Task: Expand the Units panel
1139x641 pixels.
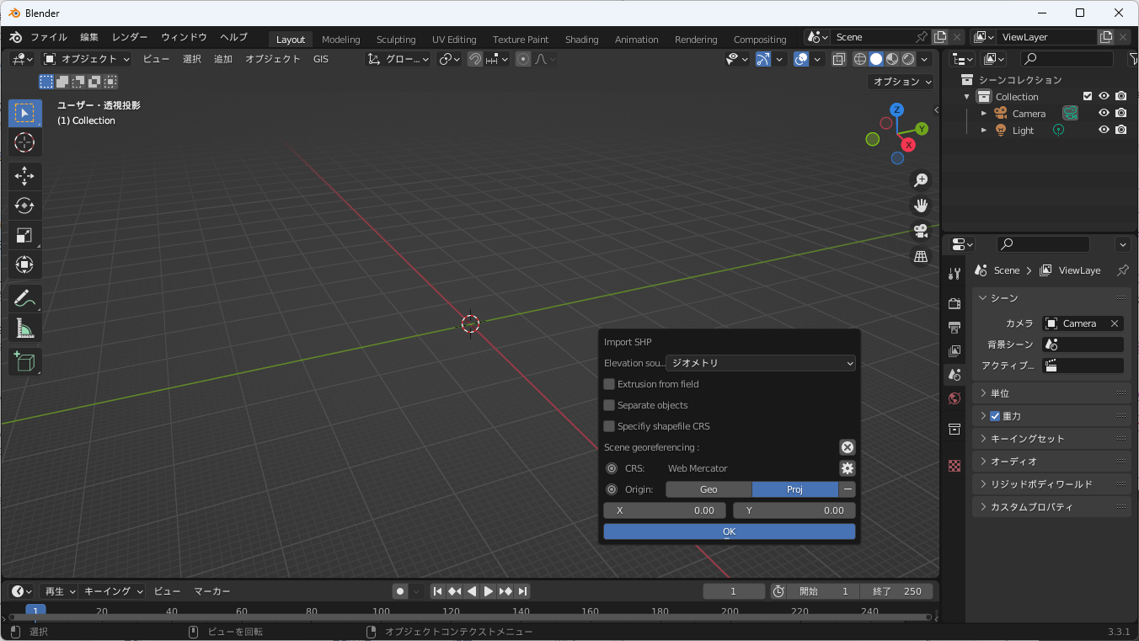Action: pyautogui.click(x=1051, y=393)
